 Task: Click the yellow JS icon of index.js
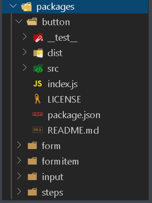click(x=38, y=84)
